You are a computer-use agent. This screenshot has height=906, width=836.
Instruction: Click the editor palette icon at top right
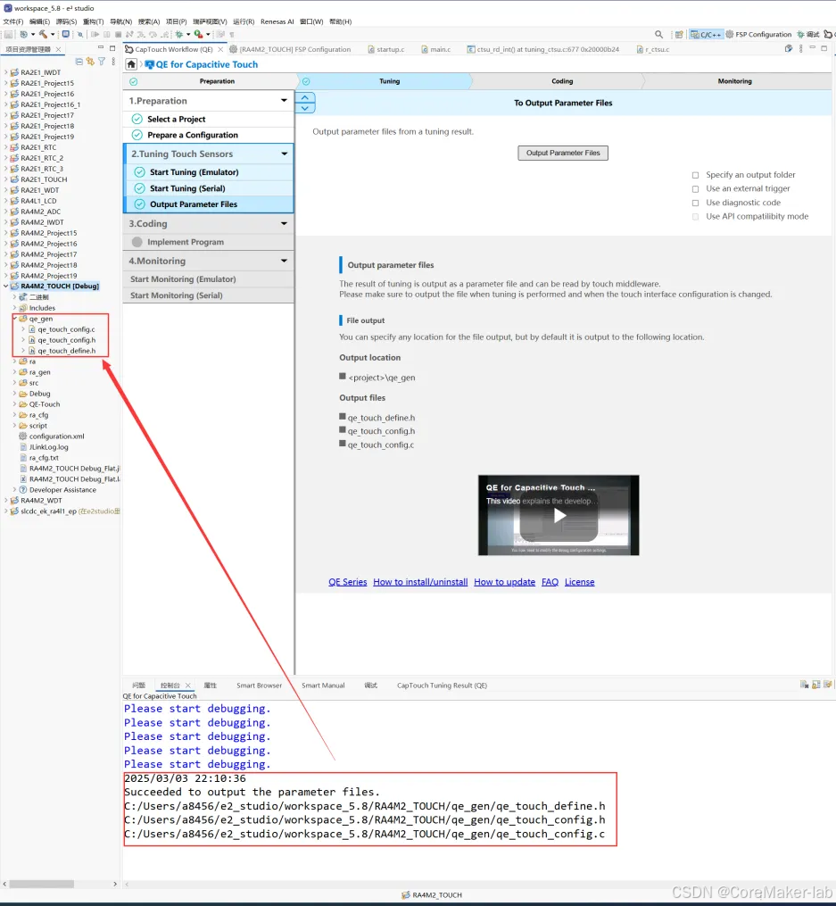(x=789, y=48)
